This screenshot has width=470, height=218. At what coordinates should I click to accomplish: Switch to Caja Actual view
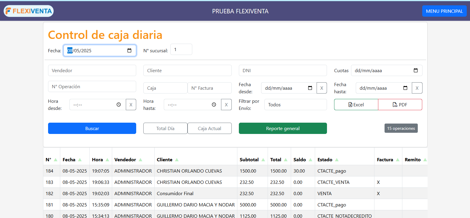pos(209,128)
